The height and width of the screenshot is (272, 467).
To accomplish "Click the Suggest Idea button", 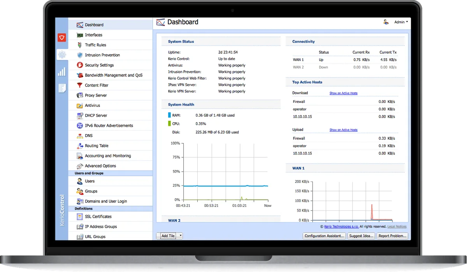I will tap(361, 236).
